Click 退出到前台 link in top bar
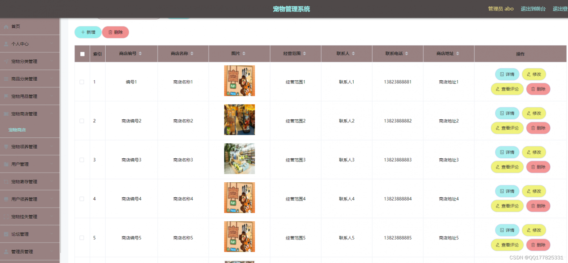568x263 pixels. point(533,9)
